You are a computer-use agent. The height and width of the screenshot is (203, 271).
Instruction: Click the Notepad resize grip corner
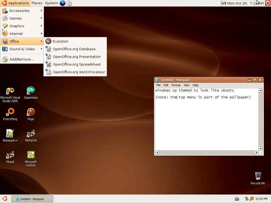pos(261,153)
